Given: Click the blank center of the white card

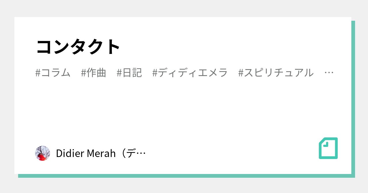Looking at the screenshot, I should (x=183, y=109).
